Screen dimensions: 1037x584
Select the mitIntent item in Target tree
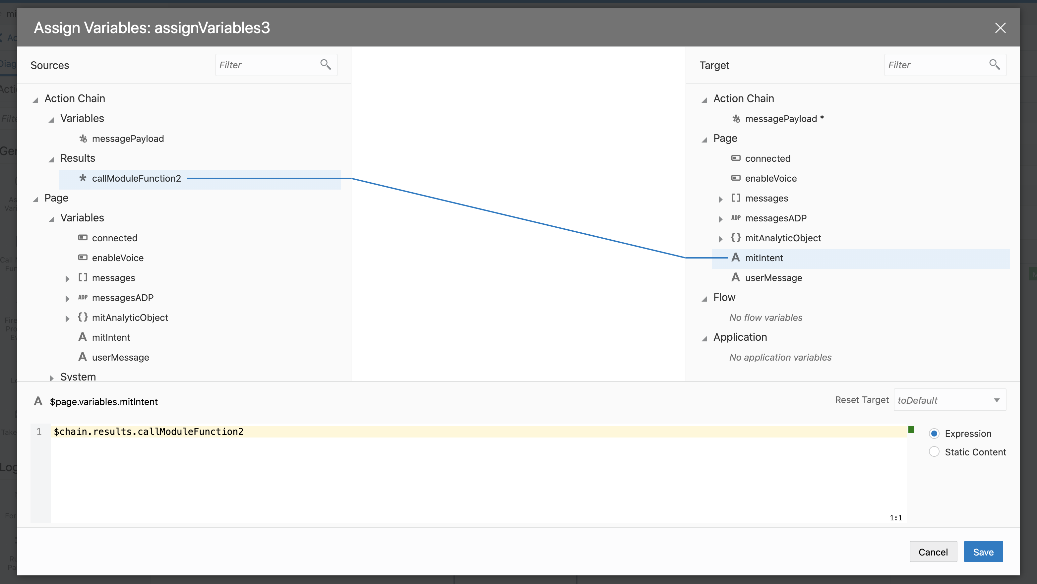pos(764,258)
